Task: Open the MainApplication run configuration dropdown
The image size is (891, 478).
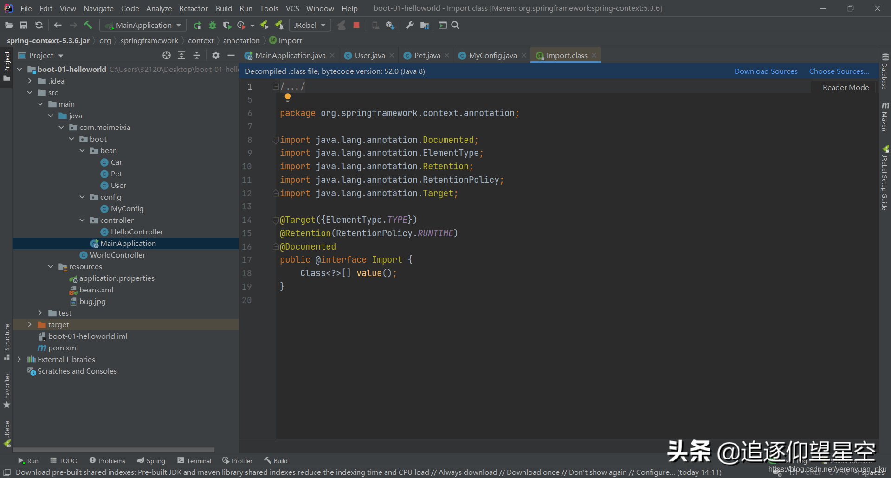Action: click(x=143, y=25)
